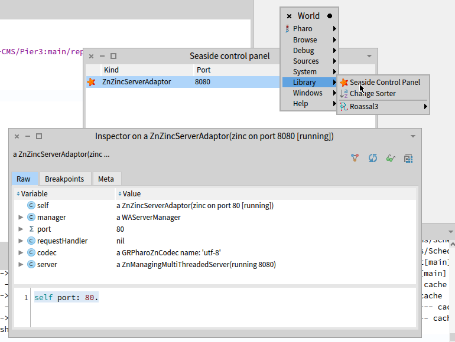The width and height of the screenshot is (455, 342).
Task: Click the class icon beside codec
Action: [x=31, y=252]
